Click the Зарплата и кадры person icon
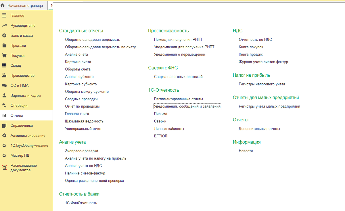 point(4,95)
